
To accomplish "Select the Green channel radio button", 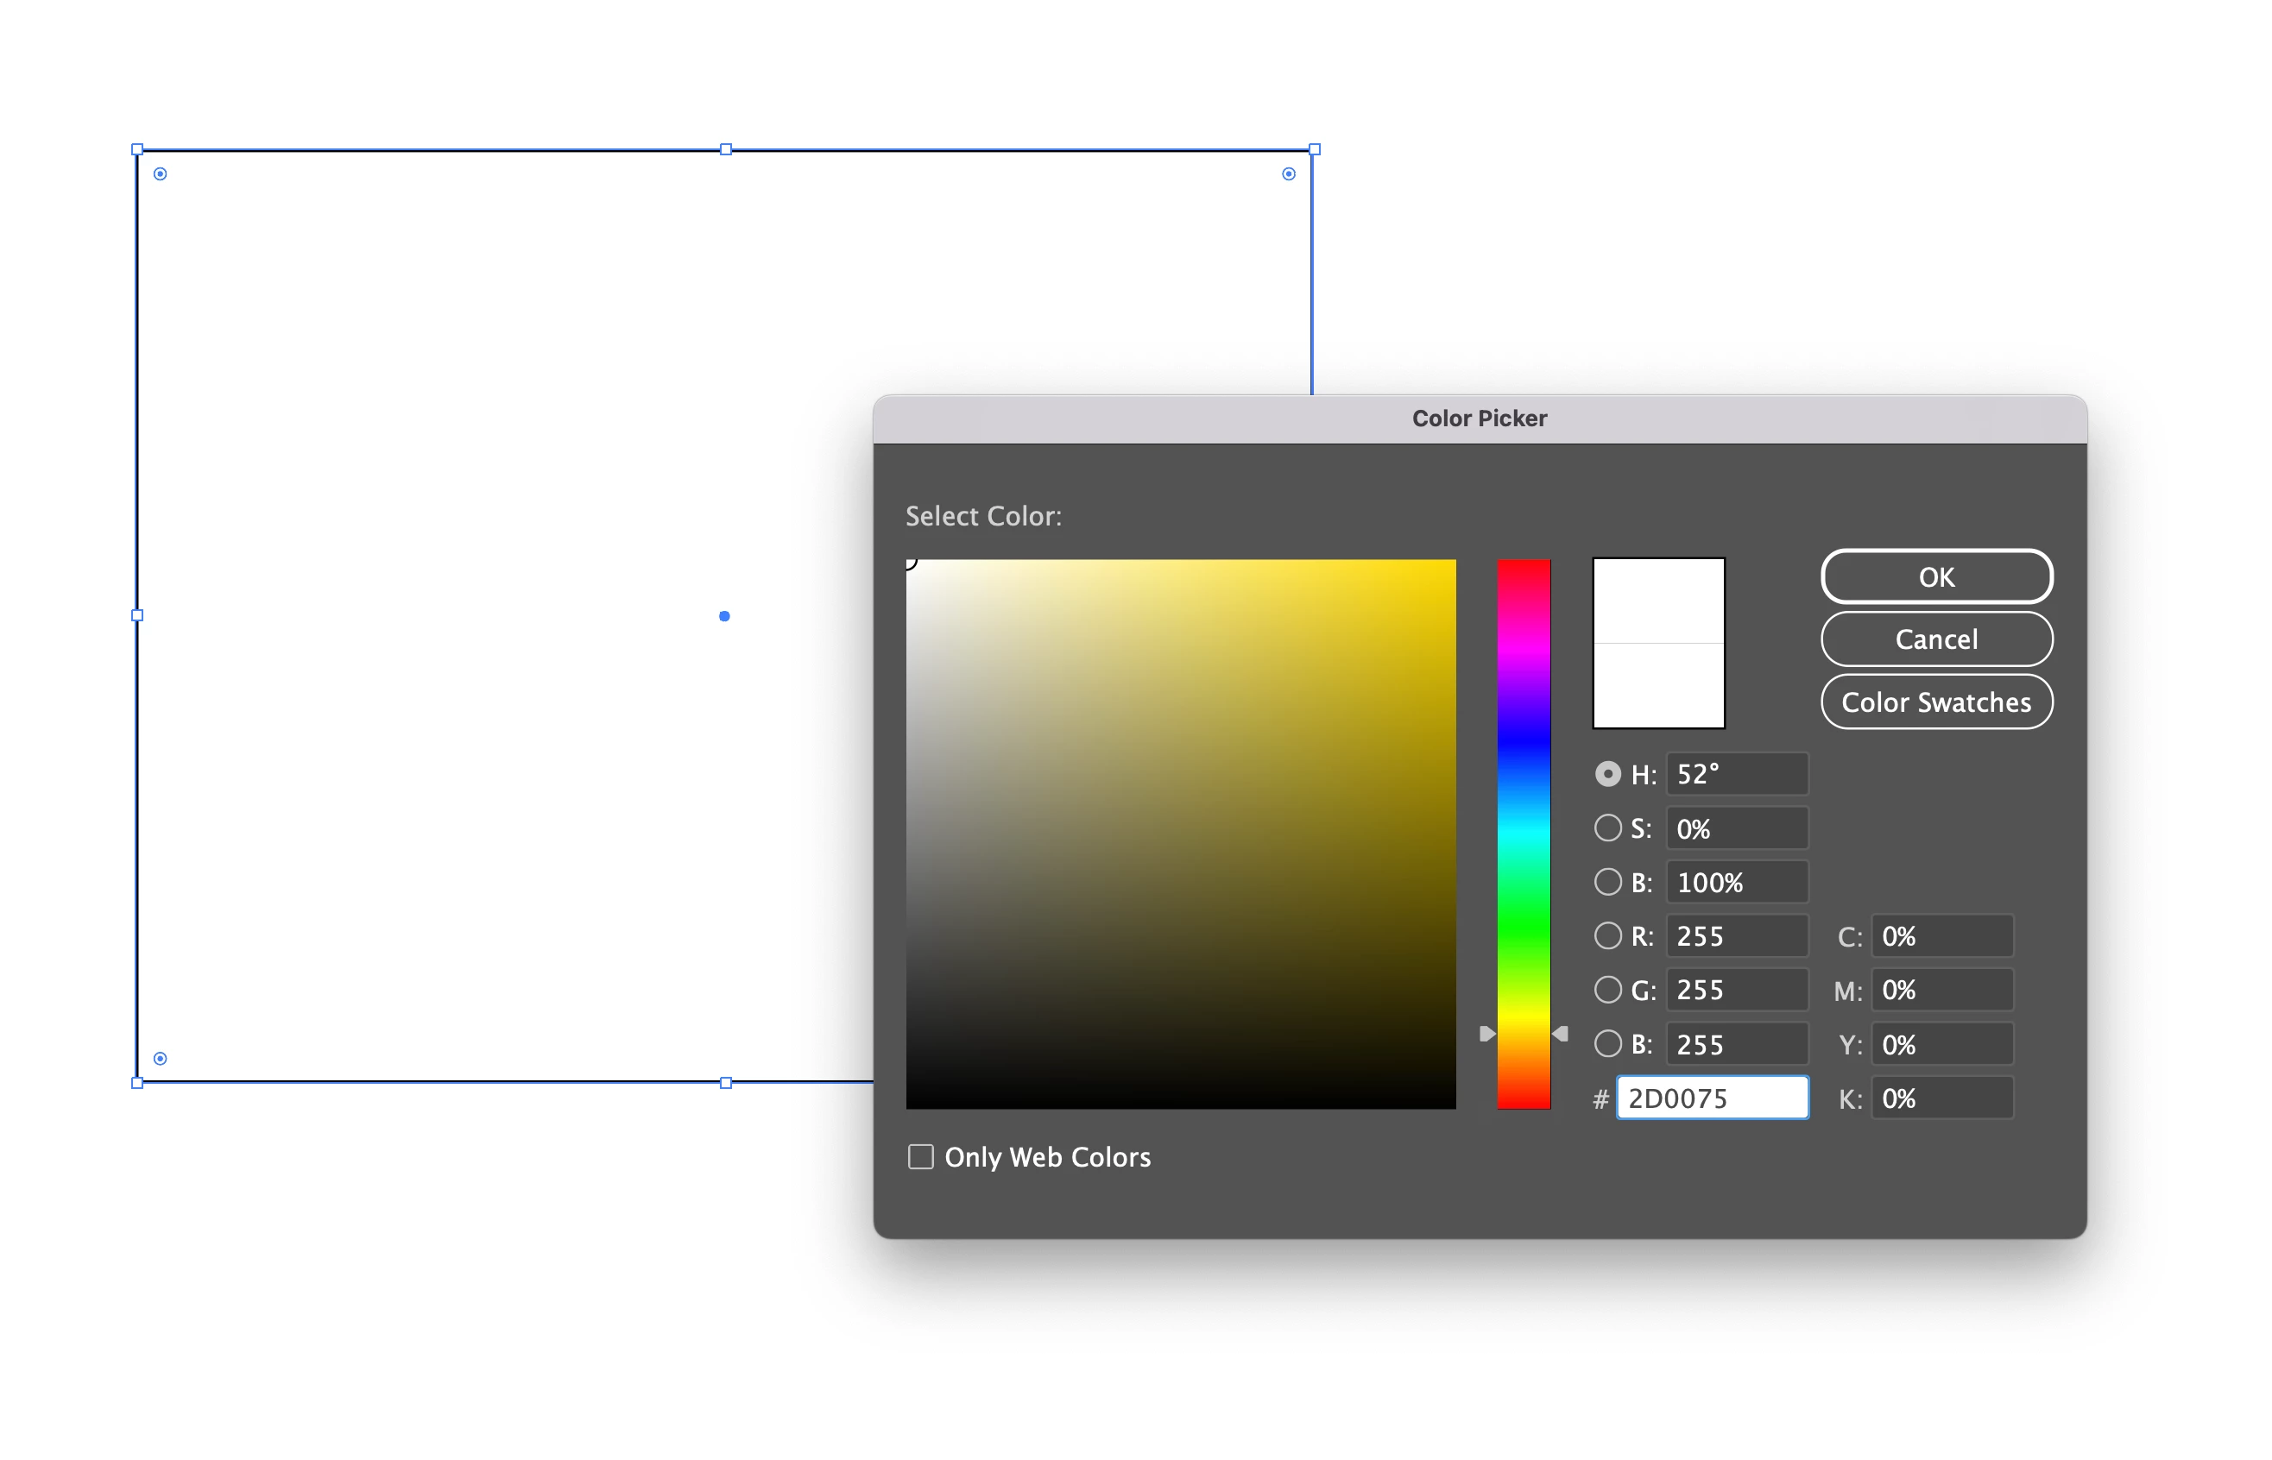I will (1607, 990).
